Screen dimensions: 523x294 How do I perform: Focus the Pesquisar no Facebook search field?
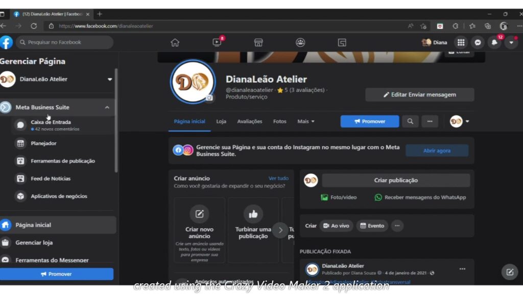(64, 42)
